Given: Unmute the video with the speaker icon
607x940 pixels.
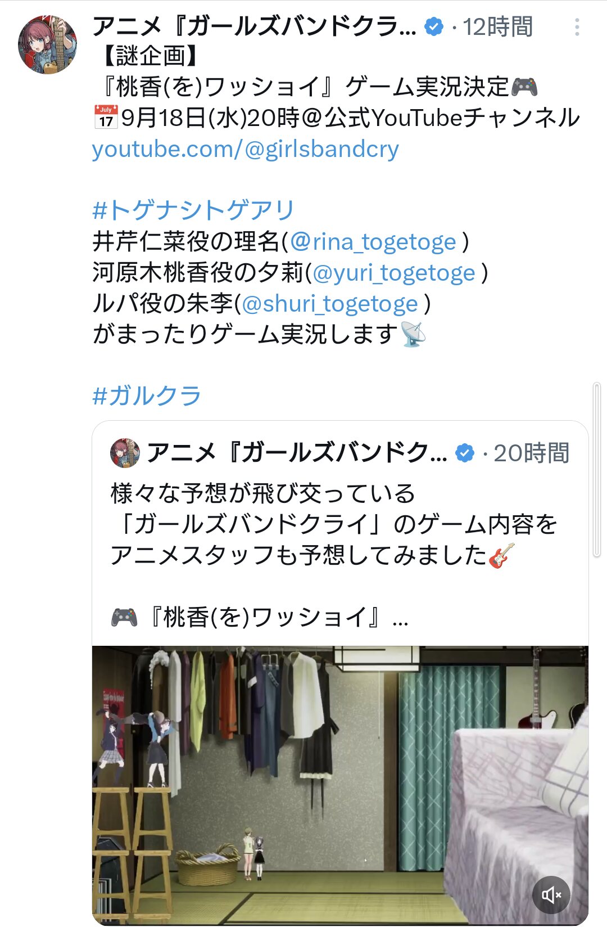Looking at the screenshot, I should click(551, 894).
